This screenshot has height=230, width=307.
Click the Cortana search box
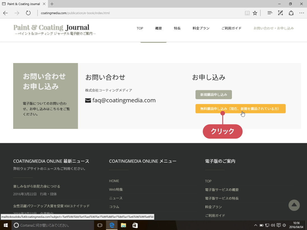click(53, 225)
